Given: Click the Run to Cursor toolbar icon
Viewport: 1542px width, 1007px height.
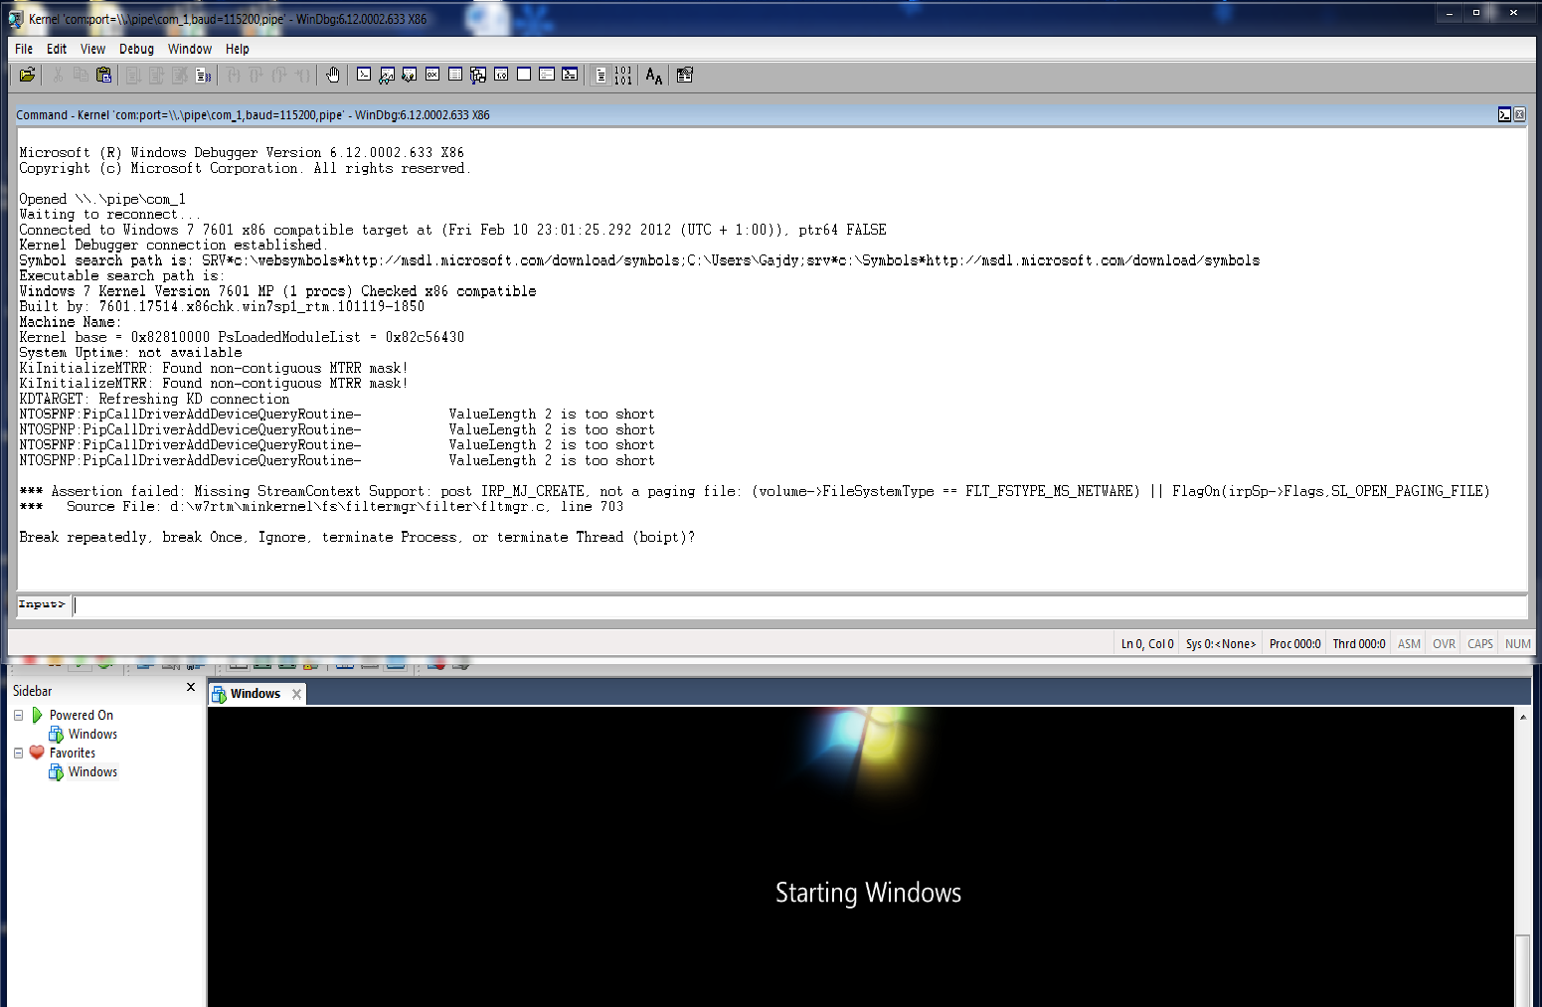Looking at the screenshot, I should tap(302, 75).
